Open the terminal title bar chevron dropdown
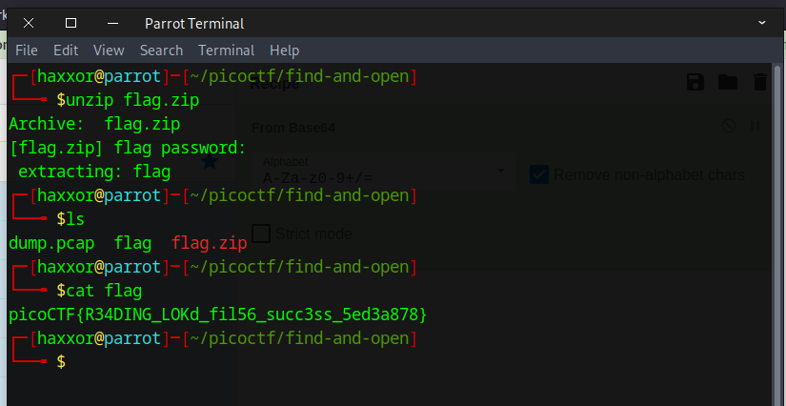The height and width of the screenshot is (406, 786). 762,23
